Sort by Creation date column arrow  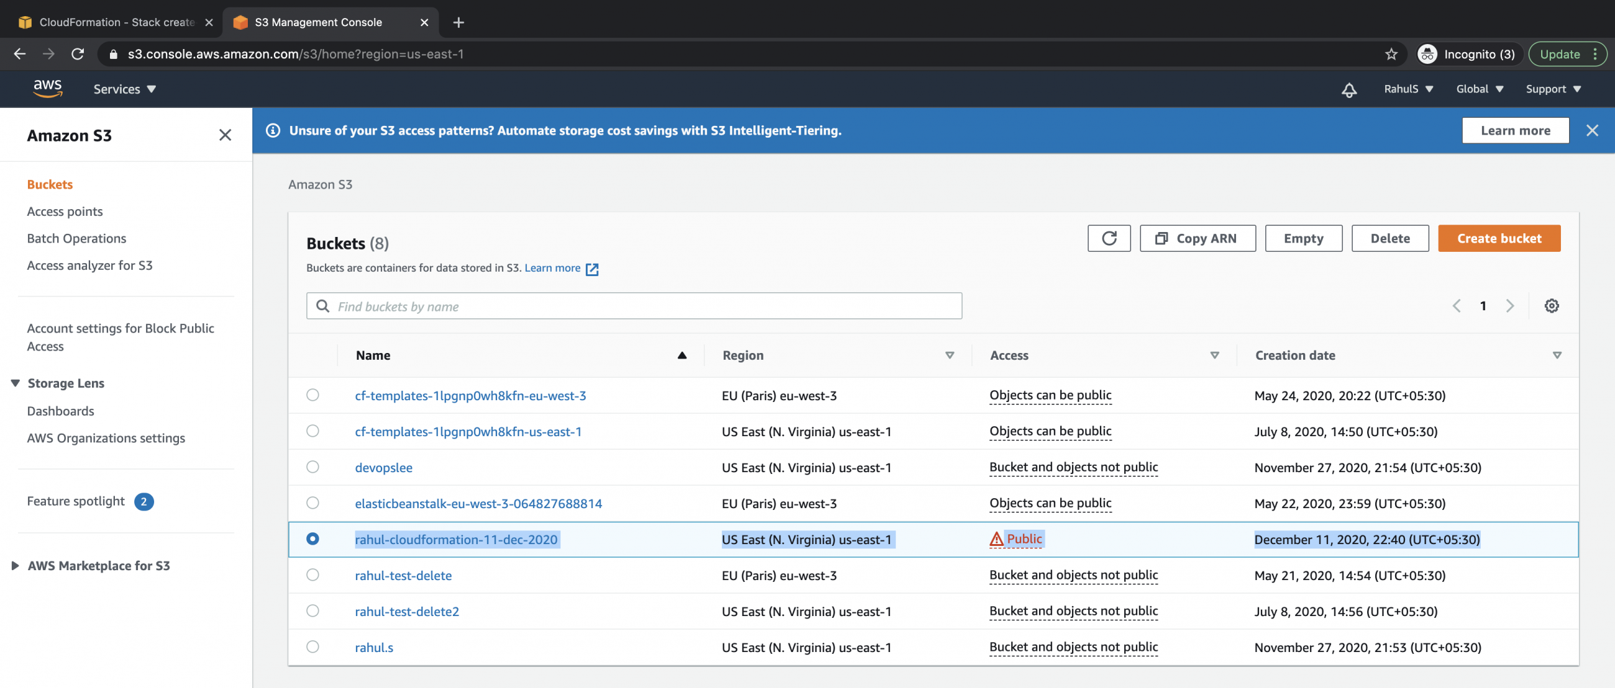coord(1557,355)
